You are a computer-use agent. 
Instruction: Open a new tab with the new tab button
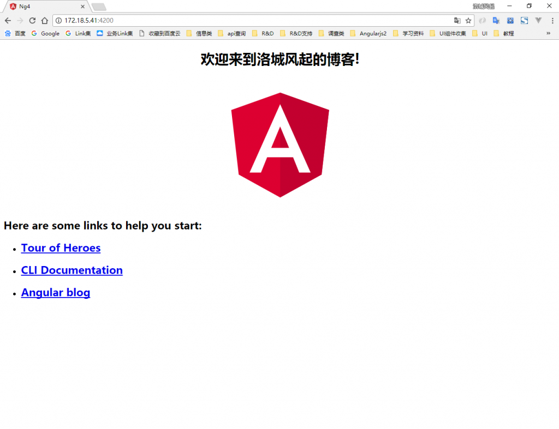pos(99,7)
